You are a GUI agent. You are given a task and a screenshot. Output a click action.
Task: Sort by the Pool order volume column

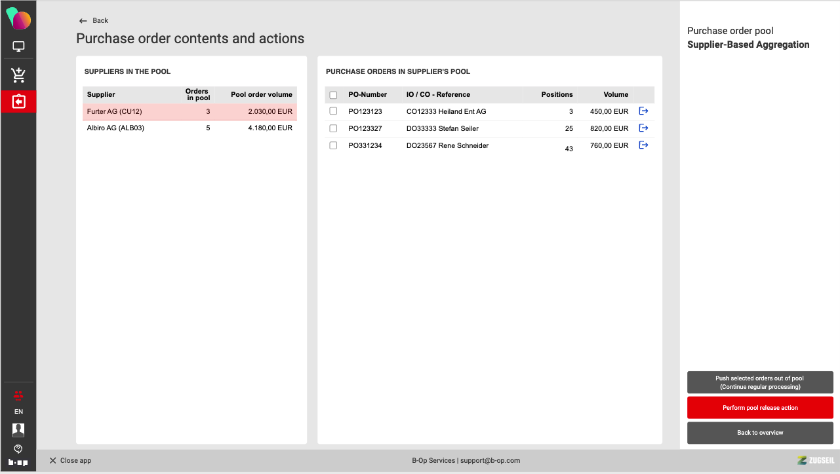(261, 95)
